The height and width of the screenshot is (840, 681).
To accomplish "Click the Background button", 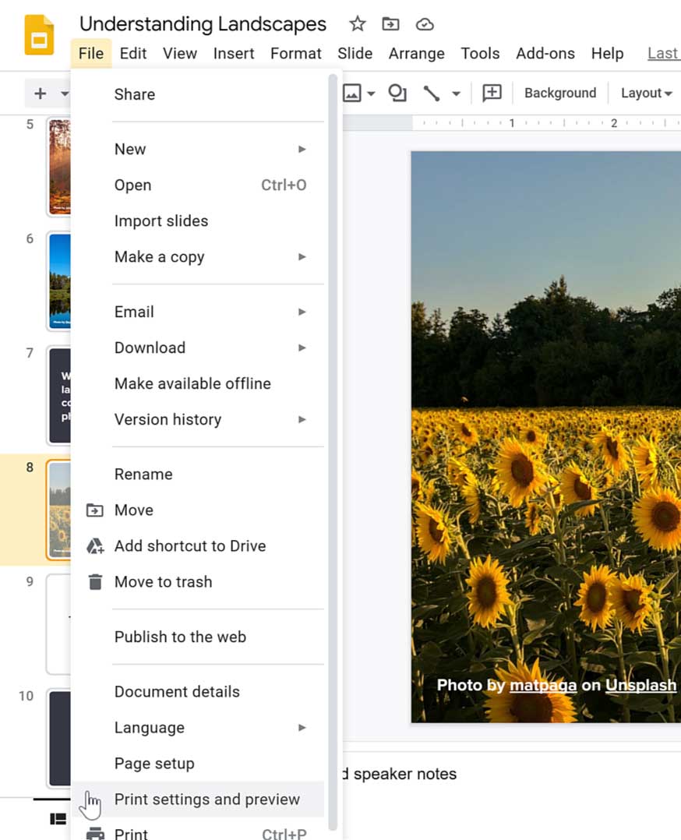I will 559,93.
